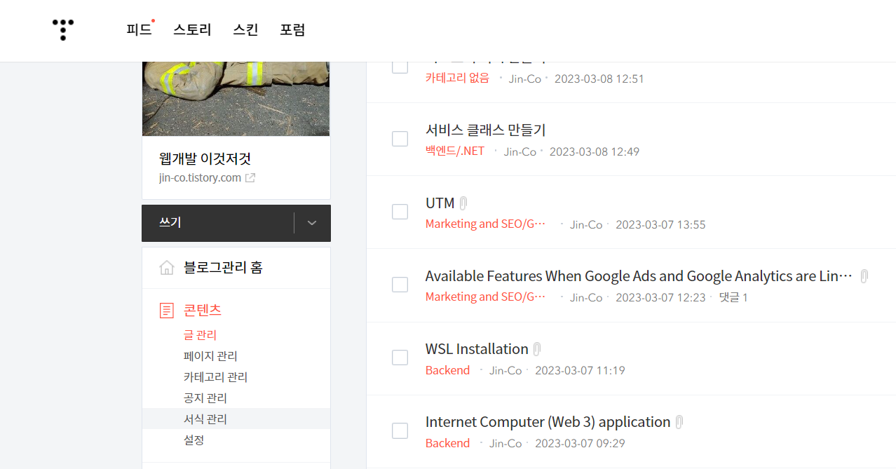
Task: Click paperclip icon on Available Features post
Action: coord(864,276)
